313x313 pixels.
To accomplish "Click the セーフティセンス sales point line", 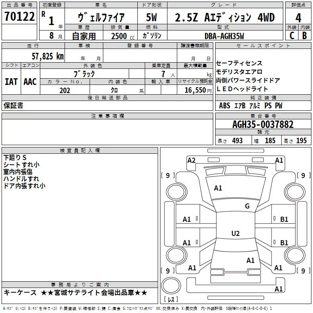I will pyautogui.click(x=239, y=63).
